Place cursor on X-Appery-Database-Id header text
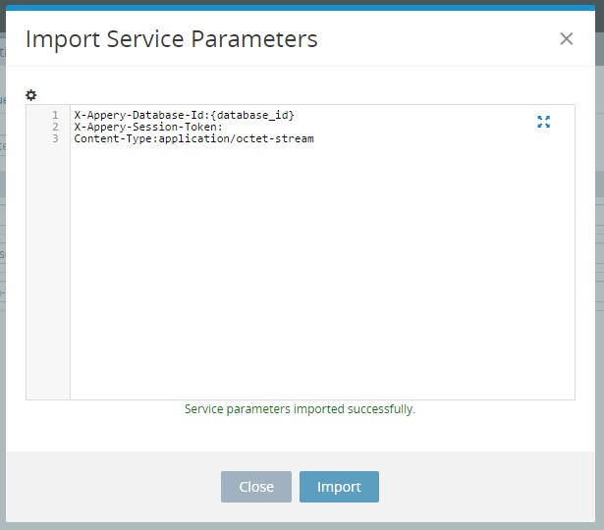 (x=138, y=115)
